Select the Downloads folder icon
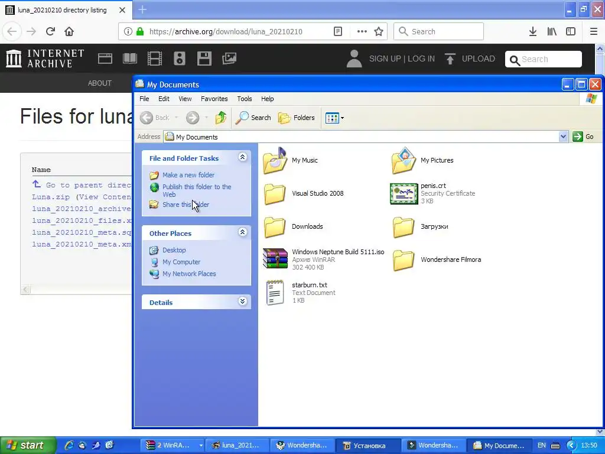 [x=275, y=227]
